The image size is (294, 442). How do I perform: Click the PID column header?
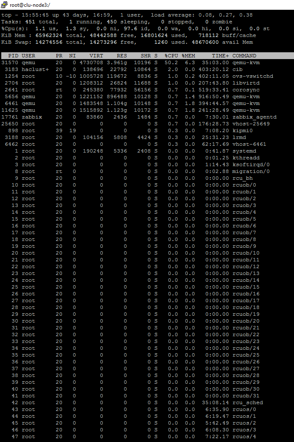coord(13,56)
